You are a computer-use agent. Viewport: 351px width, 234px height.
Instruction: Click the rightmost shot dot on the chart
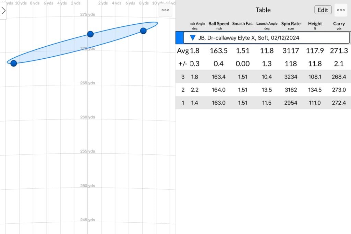pyautogui.click(x=143, y=31)
